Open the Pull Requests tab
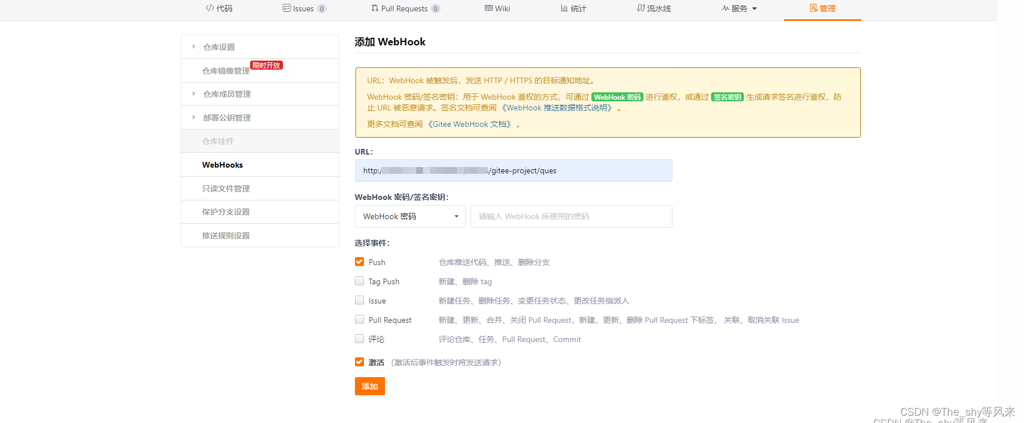 tap(405, 8)
